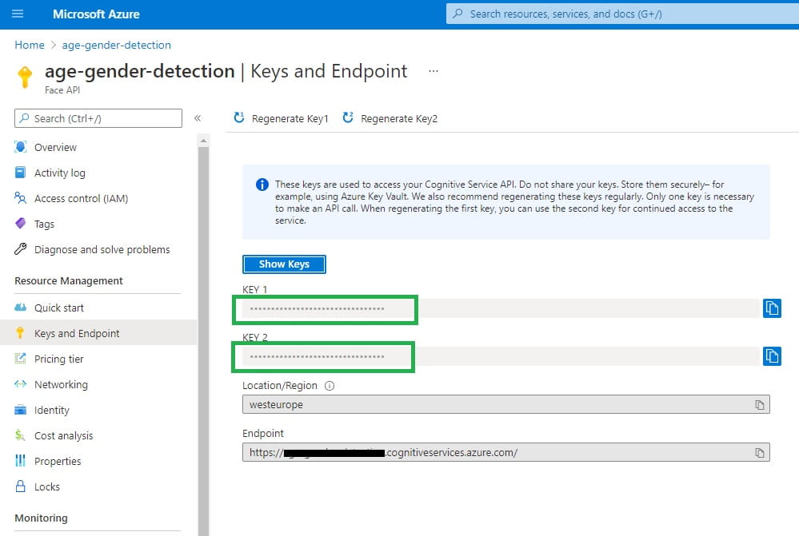Click Regenerate Key2 button
799x536 pixels.
pos(390,118)
